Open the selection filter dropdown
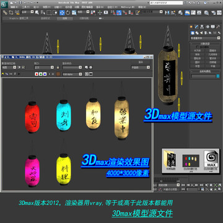This screenshot has height=223, width=223. click(x=28, y=12)
